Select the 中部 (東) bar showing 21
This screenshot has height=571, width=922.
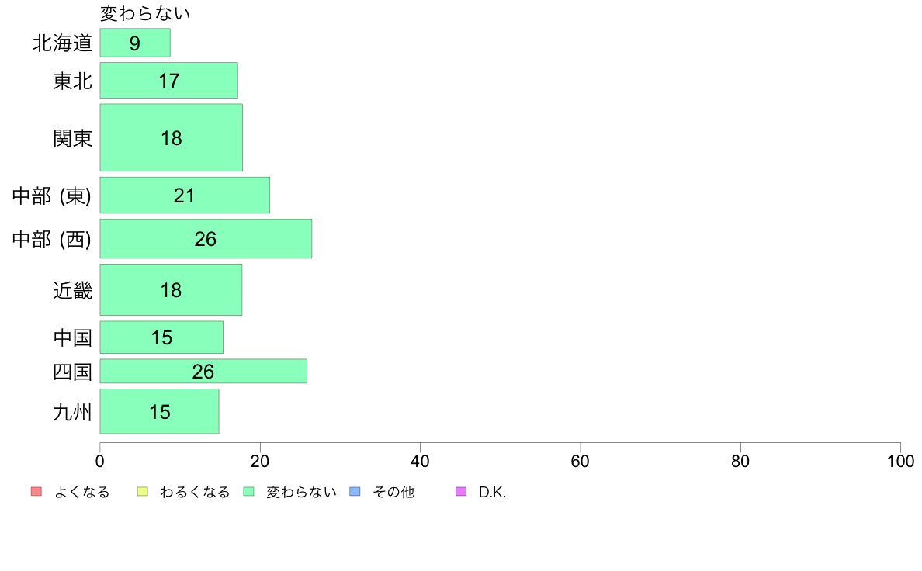(185, 195)
